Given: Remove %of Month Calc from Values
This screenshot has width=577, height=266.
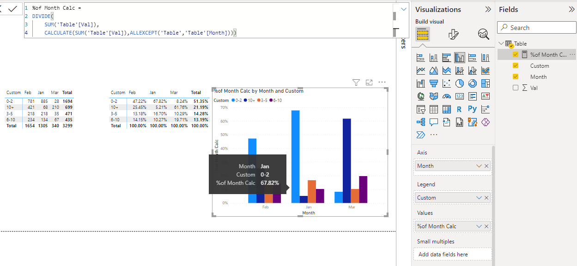Looking at the screenshot, I should click(486, 226).
